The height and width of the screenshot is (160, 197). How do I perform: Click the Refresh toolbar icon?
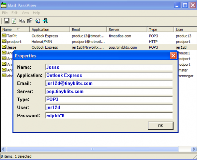click(14, 21)
